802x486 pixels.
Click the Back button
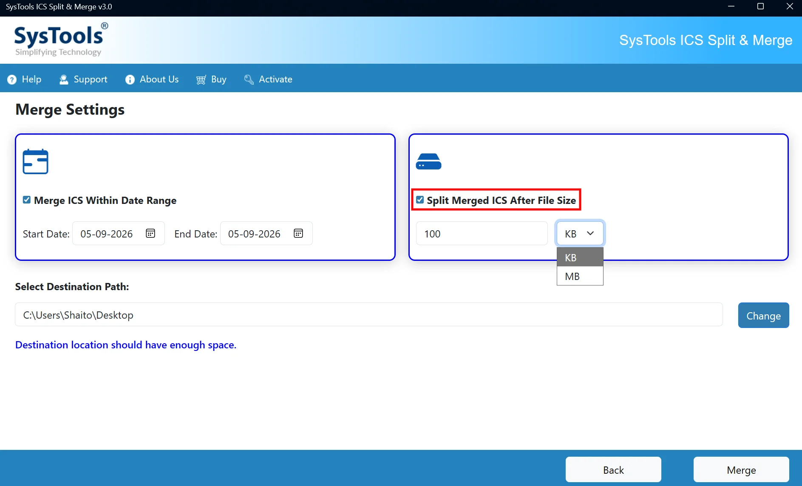[x=613, y=469]
